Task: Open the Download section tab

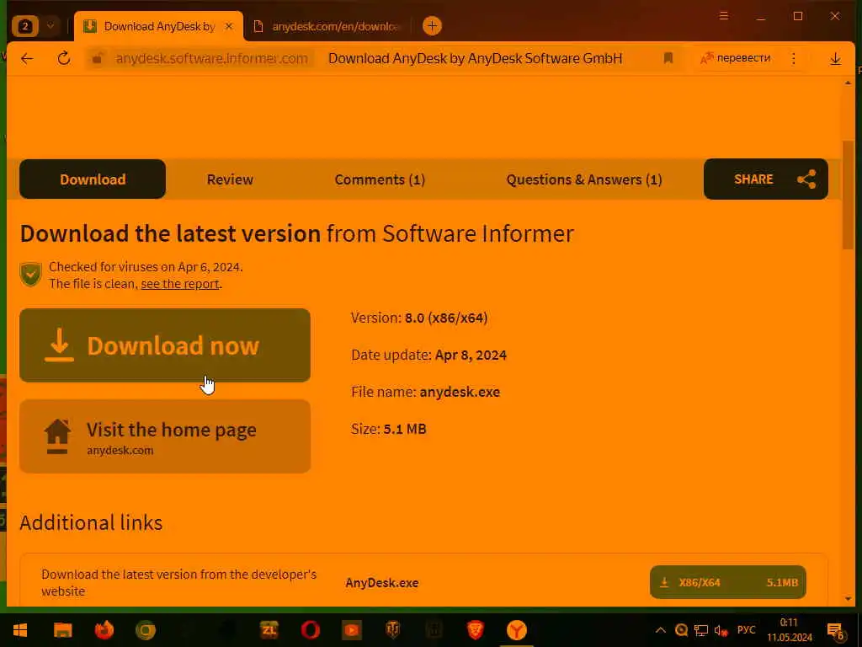Action: tap(93, 179)
